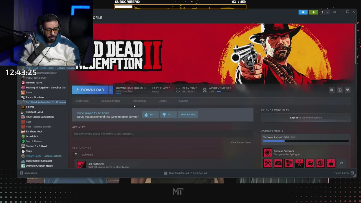Screen dimensions: 361x203
Task: Click the RISK: Global Domination game icon
Action: pos(23,117)
